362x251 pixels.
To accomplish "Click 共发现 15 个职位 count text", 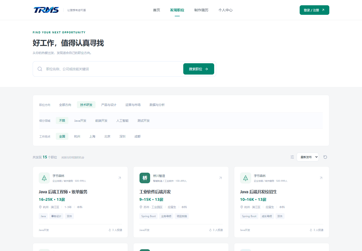I will (45, 157).
